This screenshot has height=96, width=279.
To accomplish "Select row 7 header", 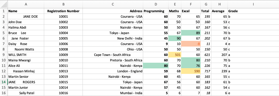I will 4,44.
